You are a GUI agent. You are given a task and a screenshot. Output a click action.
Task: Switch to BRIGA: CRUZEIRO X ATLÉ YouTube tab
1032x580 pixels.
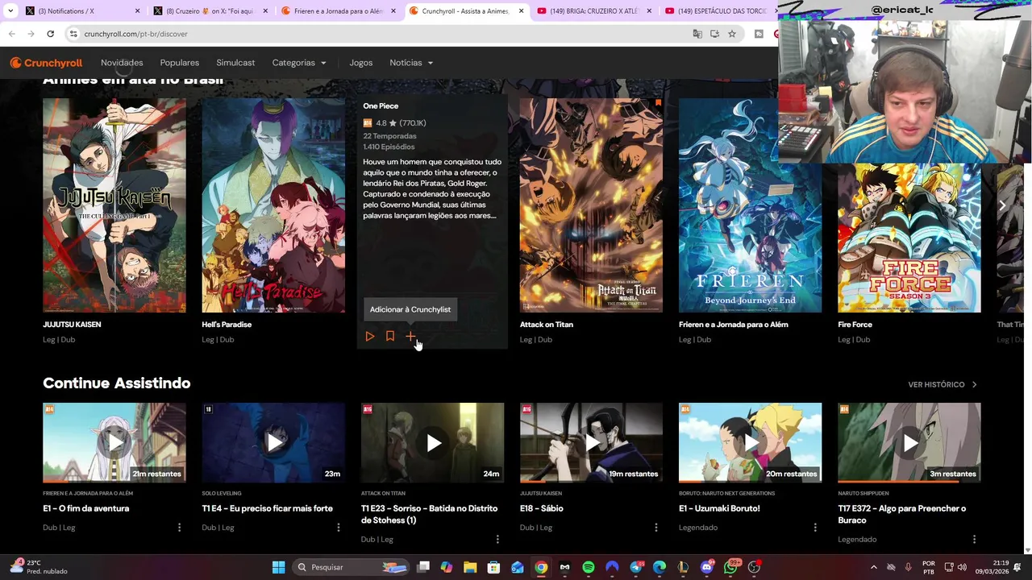coord(593,11)
